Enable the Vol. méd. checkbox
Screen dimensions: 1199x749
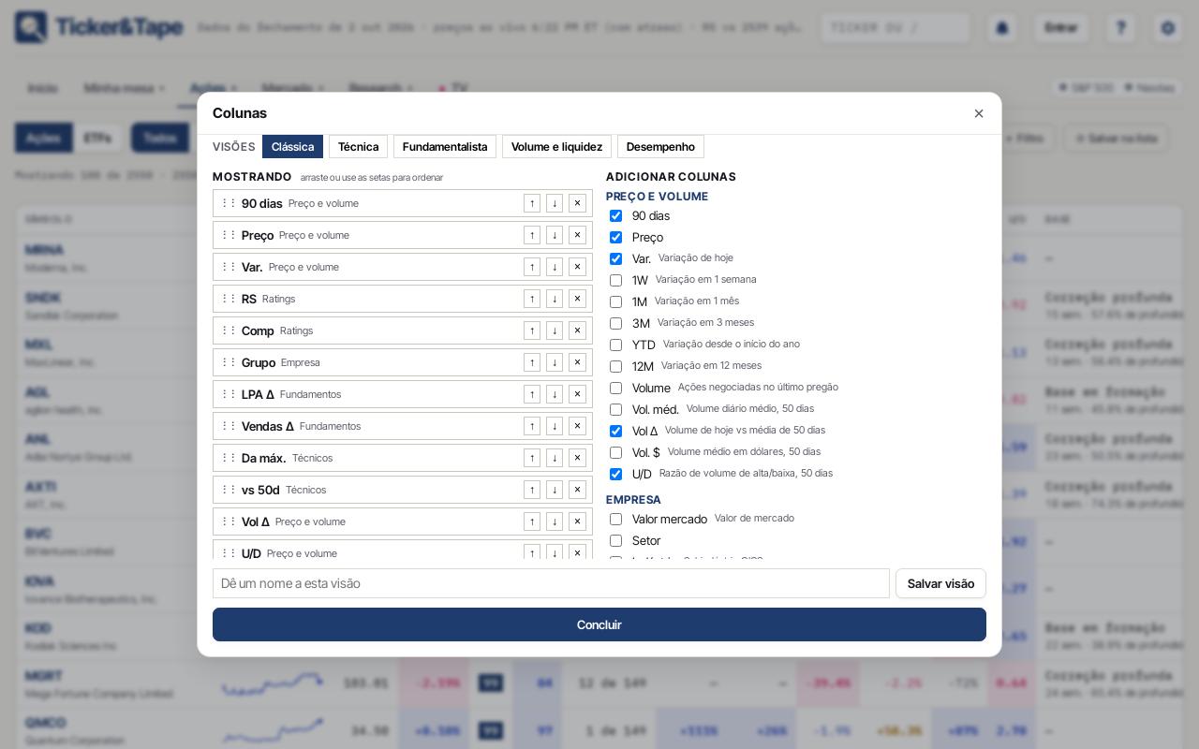click(615, 409)
